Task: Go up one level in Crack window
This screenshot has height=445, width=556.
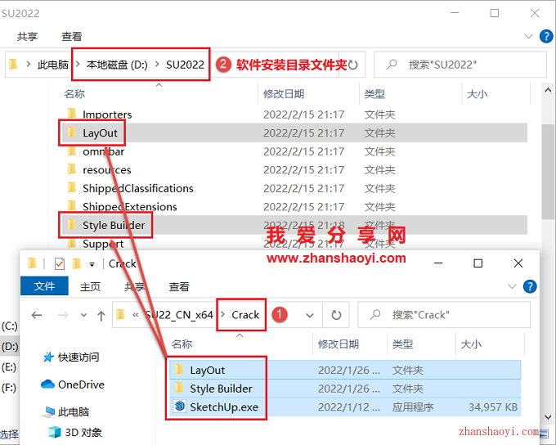Action: click(x=101, y=315)
